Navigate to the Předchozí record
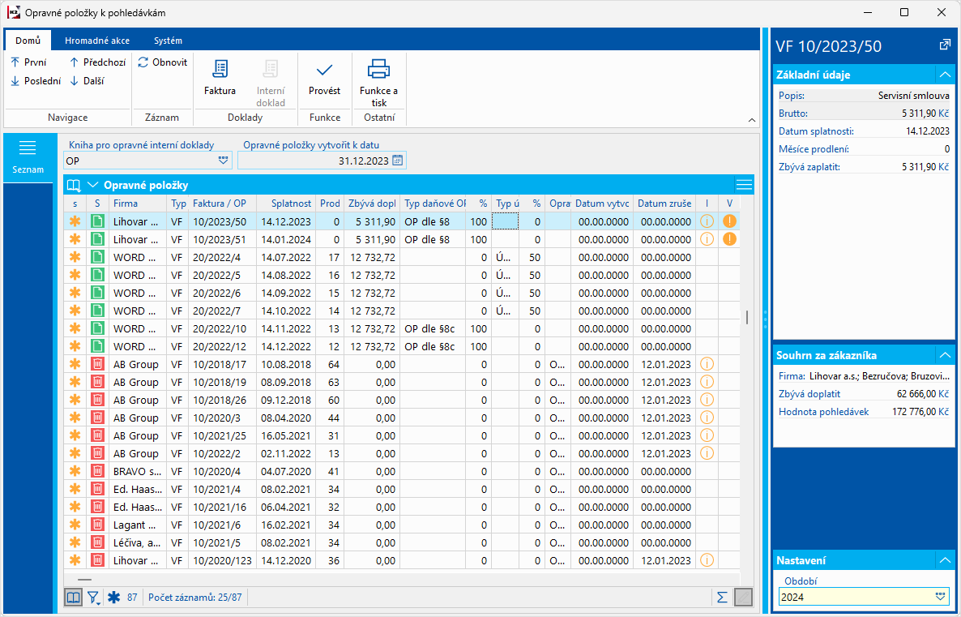The image size is (961, 617). coord(97,62)
